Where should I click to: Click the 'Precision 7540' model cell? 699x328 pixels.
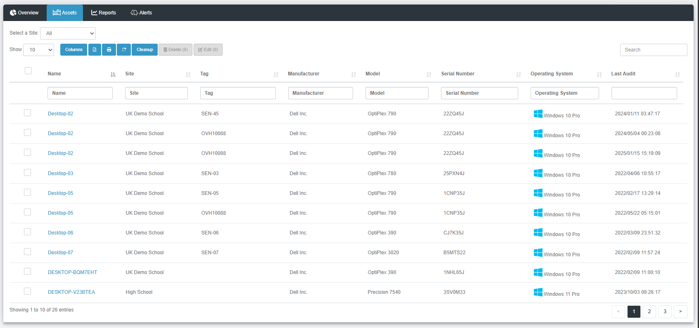pos(384,292)
